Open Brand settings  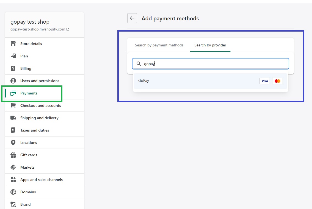pyautogui.click(x=45, y=204)
